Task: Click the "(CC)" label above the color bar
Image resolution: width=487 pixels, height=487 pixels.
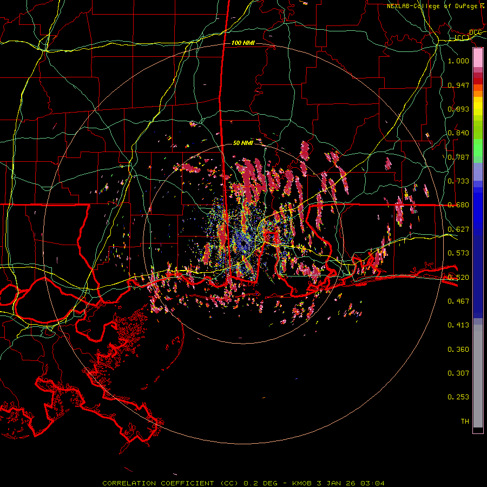Action: (462, 38)
